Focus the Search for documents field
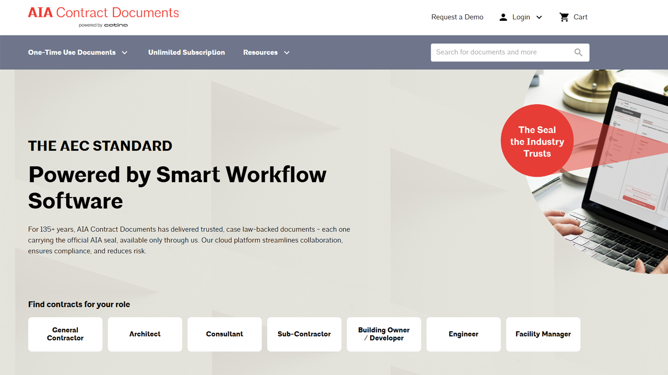Screen dimensions: 668x375 pos(501,52)
